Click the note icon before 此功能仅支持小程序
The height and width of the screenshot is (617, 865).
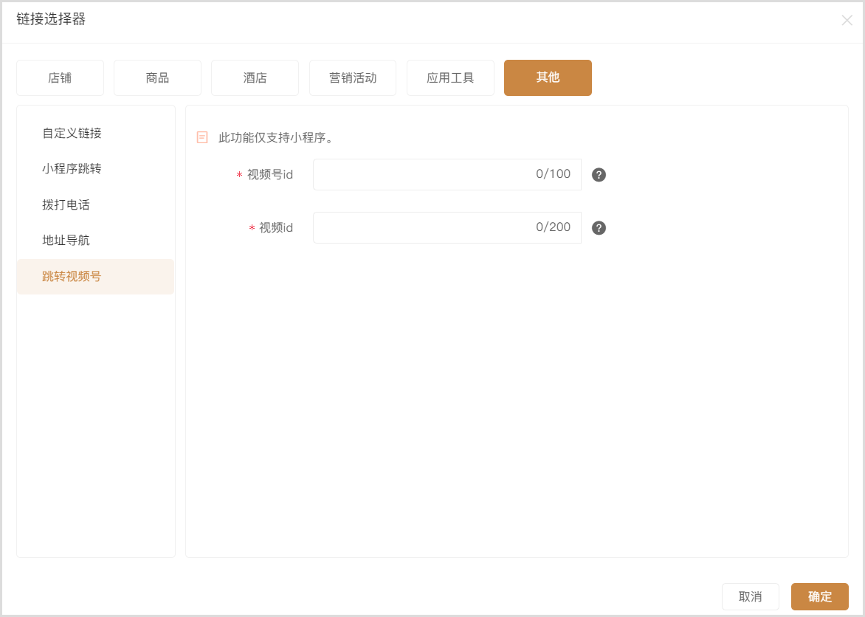pos(202,137)
